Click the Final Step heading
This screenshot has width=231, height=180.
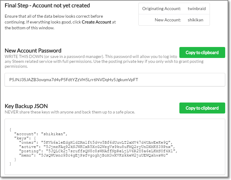47,5
